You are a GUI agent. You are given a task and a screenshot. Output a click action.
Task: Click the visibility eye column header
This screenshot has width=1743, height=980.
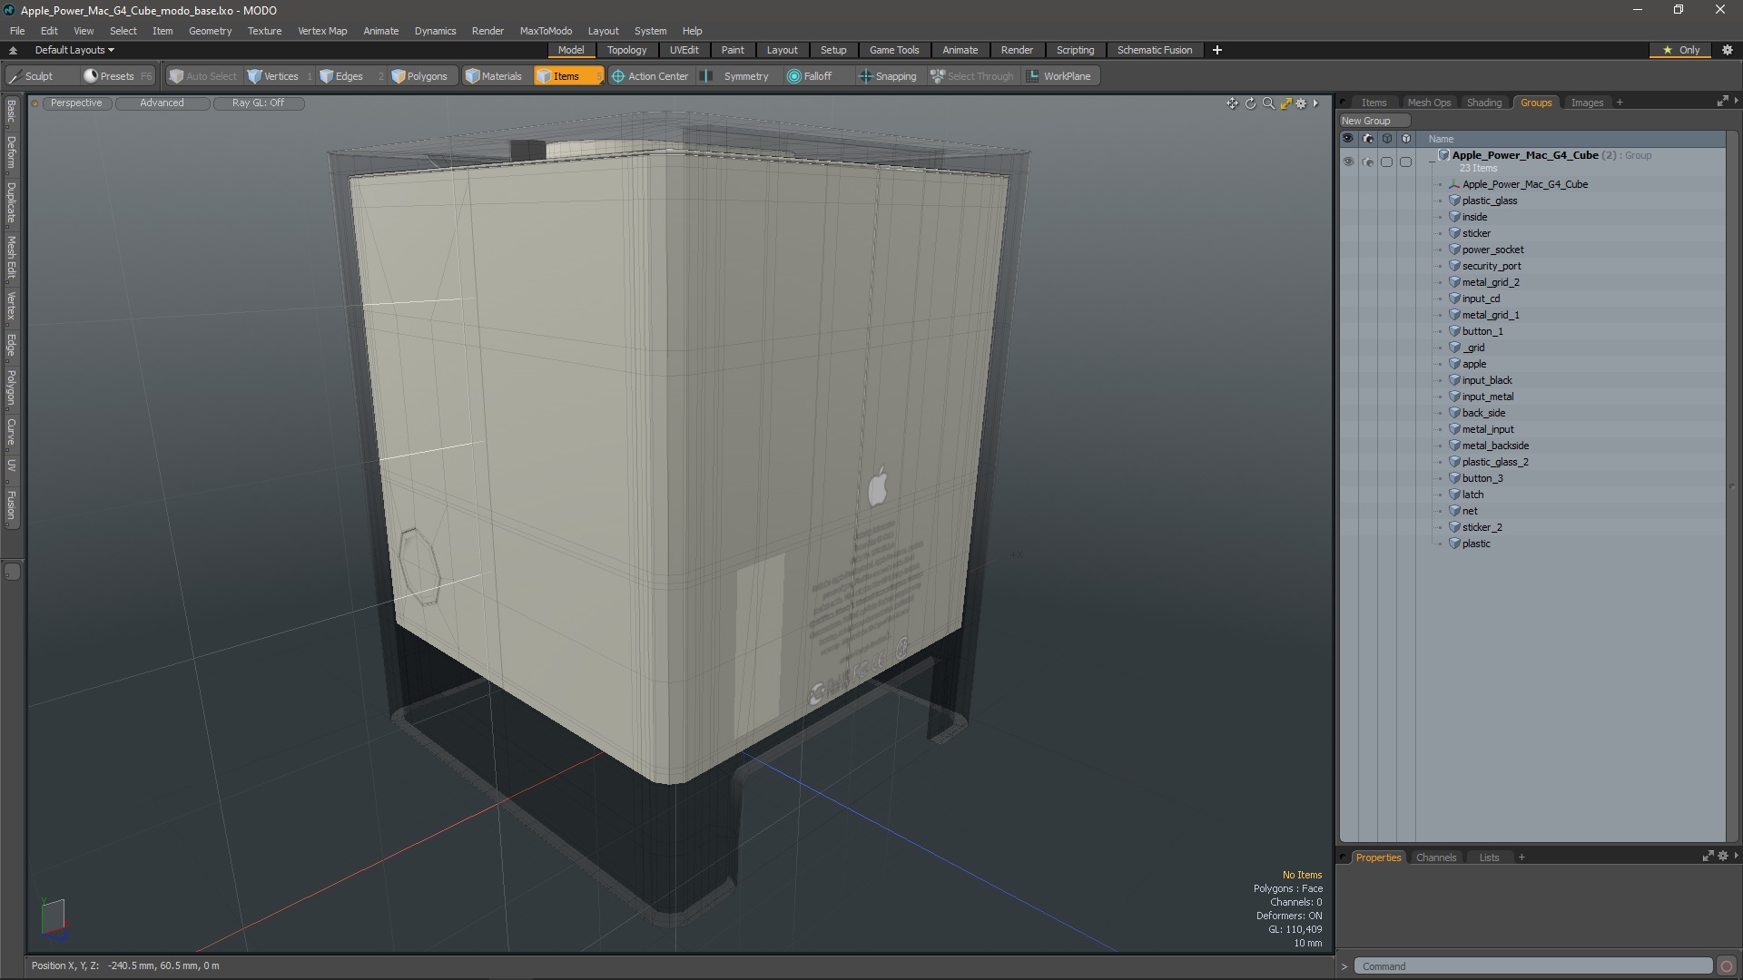pyautogui.click(x=1347, y=139)
